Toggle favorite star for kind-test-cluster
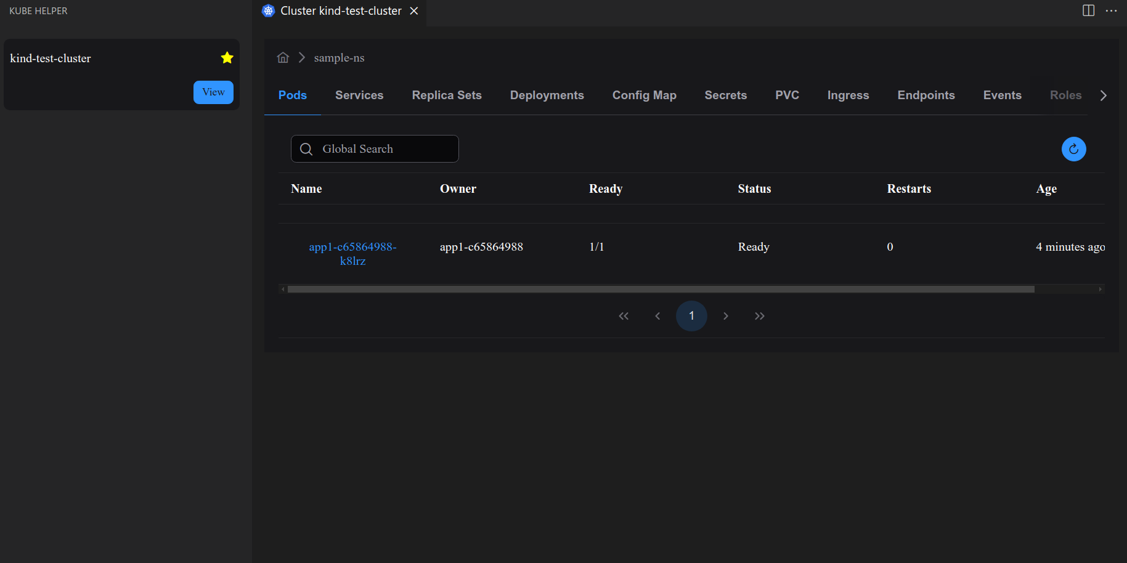 227,58
